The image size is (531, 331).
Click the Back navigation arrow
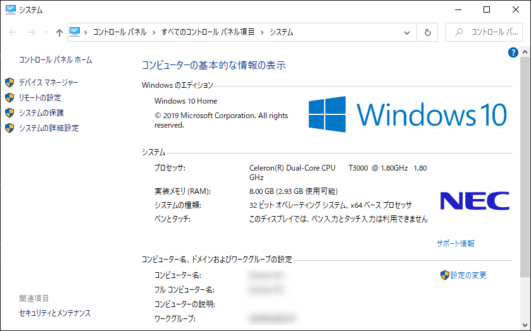pos(13,32)
